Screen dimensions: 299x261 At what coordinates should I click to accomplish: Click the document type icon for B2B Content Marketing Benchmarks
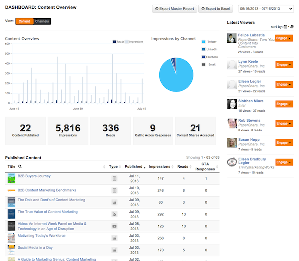(114, 190)
